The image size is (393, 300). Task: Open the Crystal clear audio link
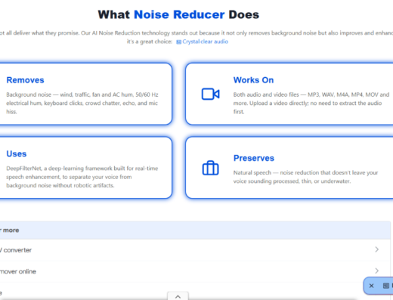tap(206, 42)
